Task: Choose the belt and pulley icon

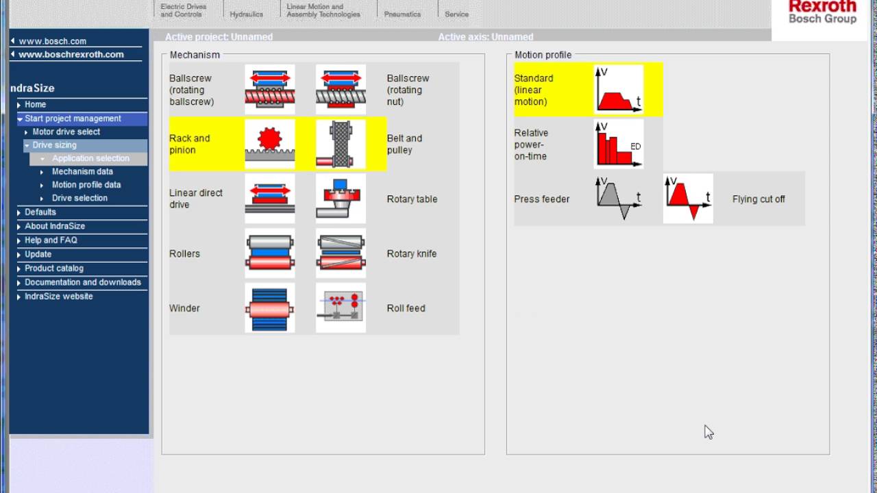Action: coord(341,144)
